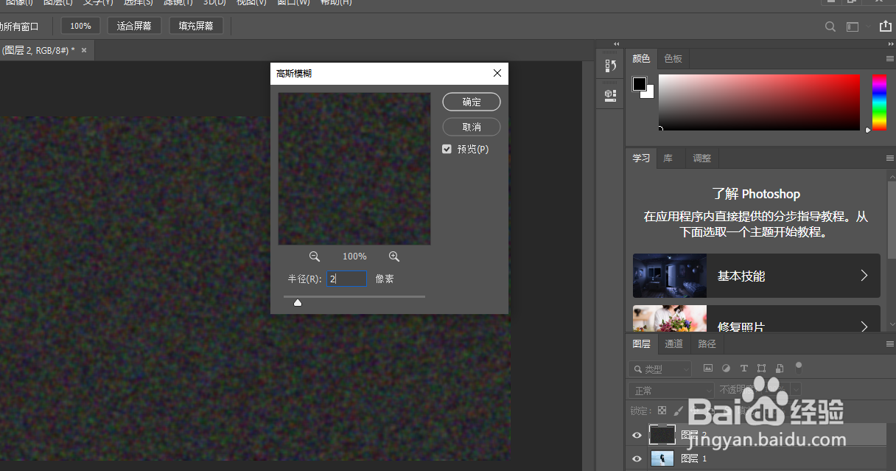This screenshot has height=471, width=896.
Task: Click the background white color swatch
Action: tap(649, 94)
